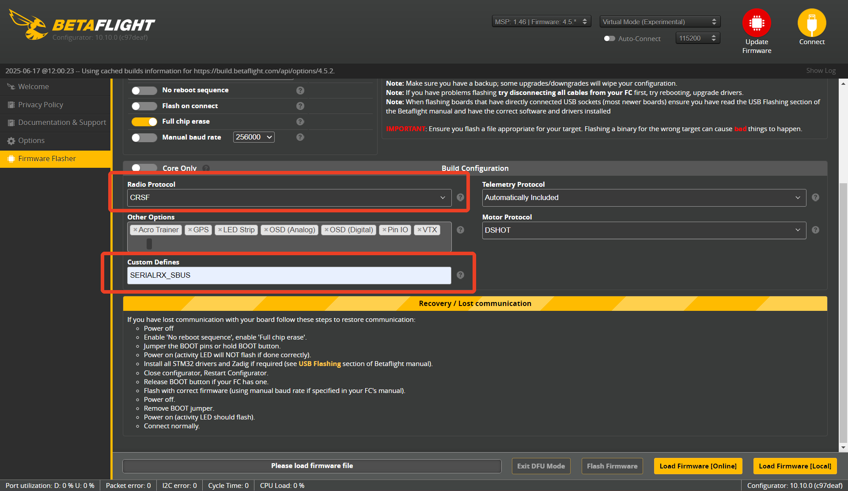Remove the LED Strip option tag
Viewport: 848px width, 491px height.
pos(220,230)
